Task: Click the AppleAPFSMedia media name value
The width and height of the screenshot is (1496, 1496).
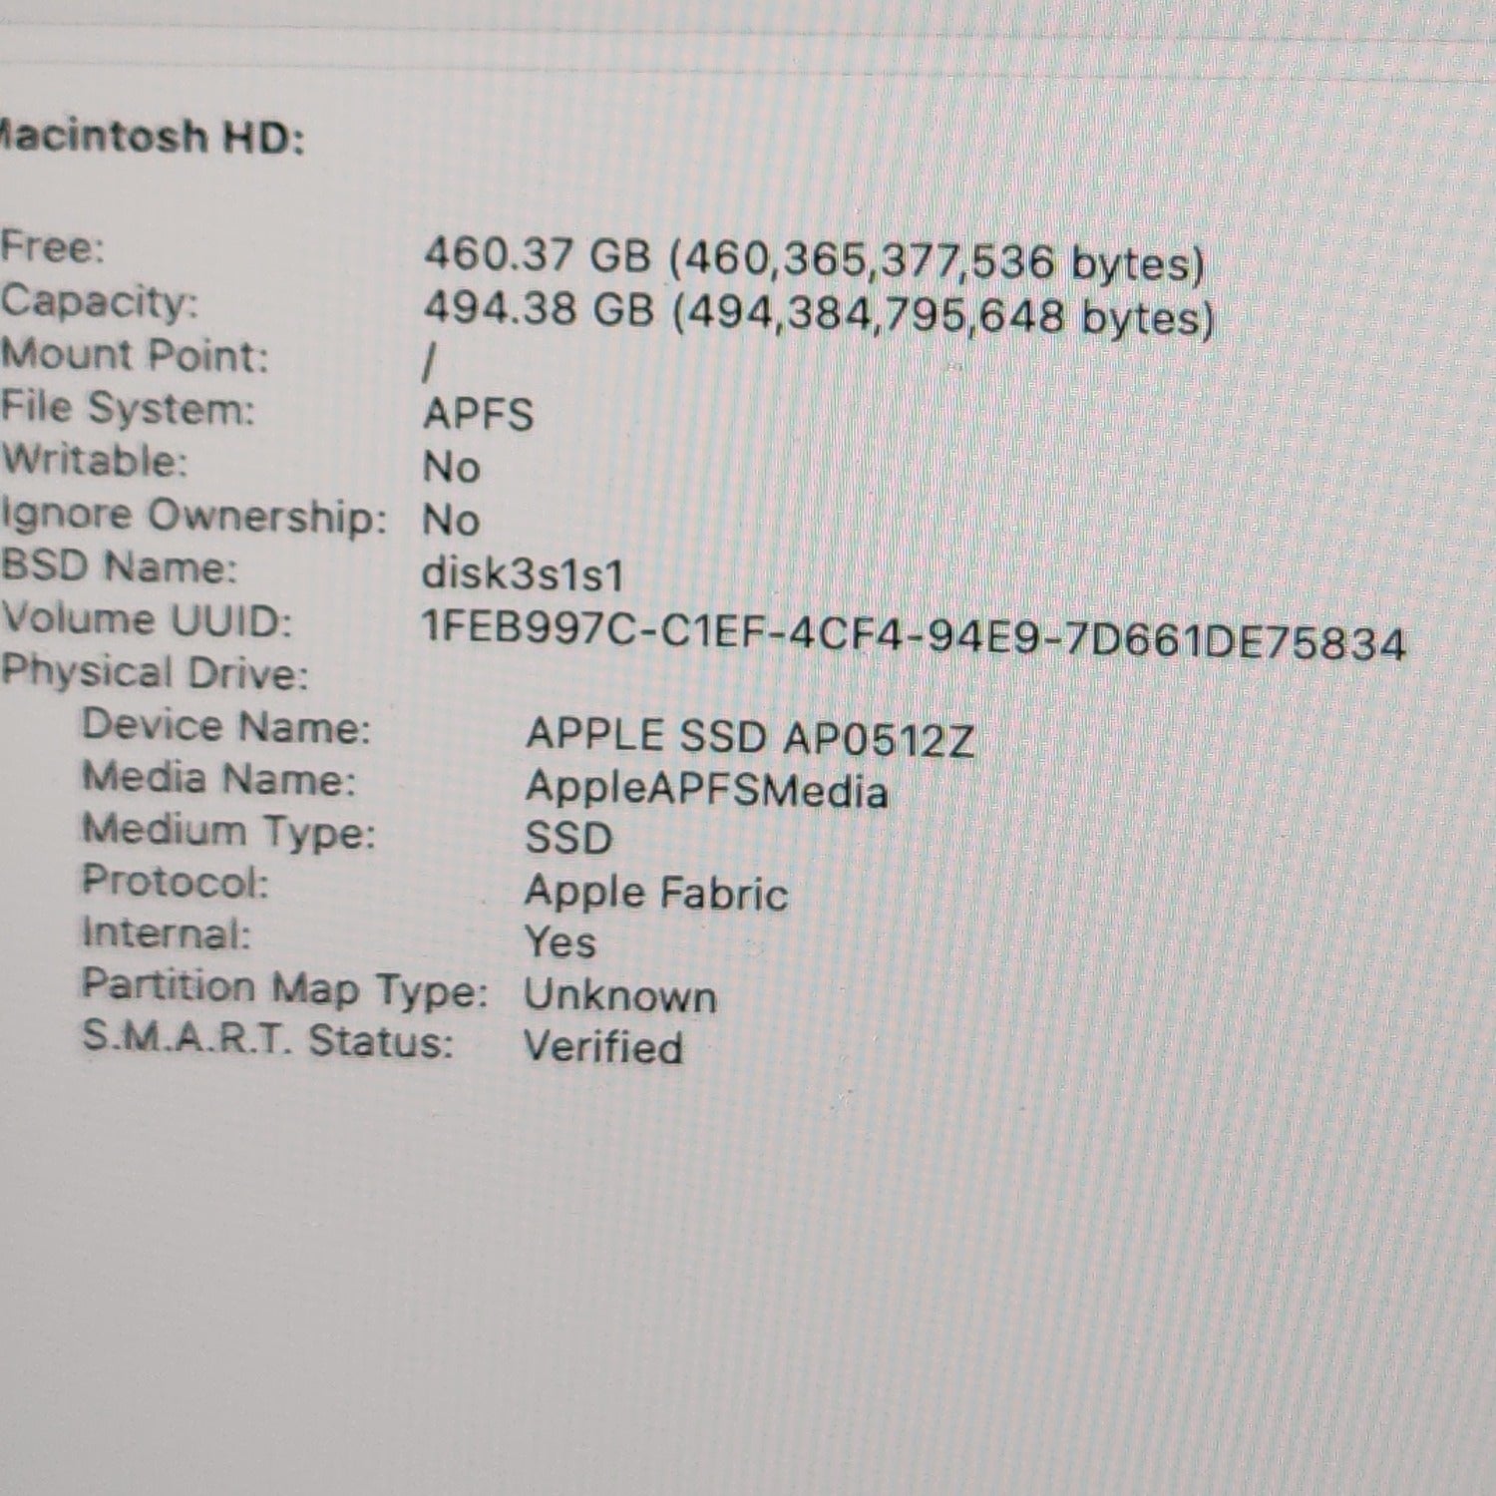Action: click(x=706, y=790)
